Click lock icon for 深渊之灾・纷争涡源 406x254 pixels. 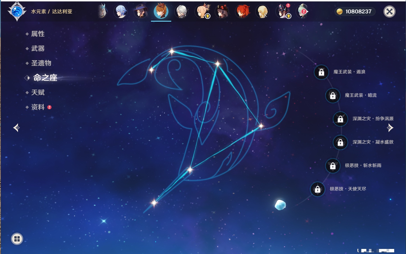[340, 119]
